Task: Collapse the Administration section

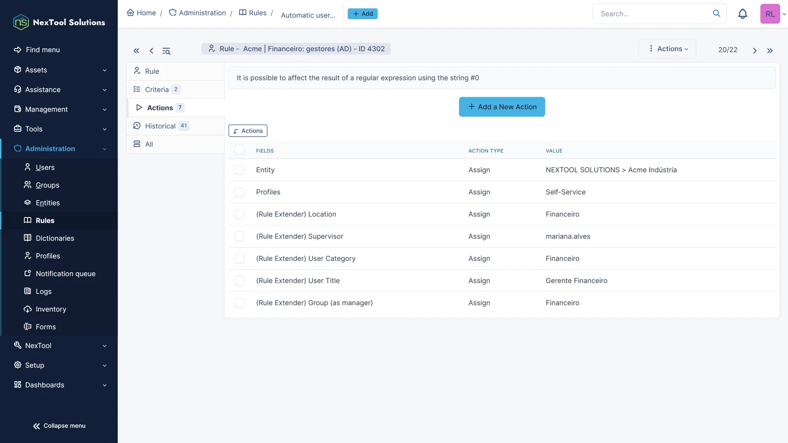Action: pyautogui.click(x=59, y=149)
